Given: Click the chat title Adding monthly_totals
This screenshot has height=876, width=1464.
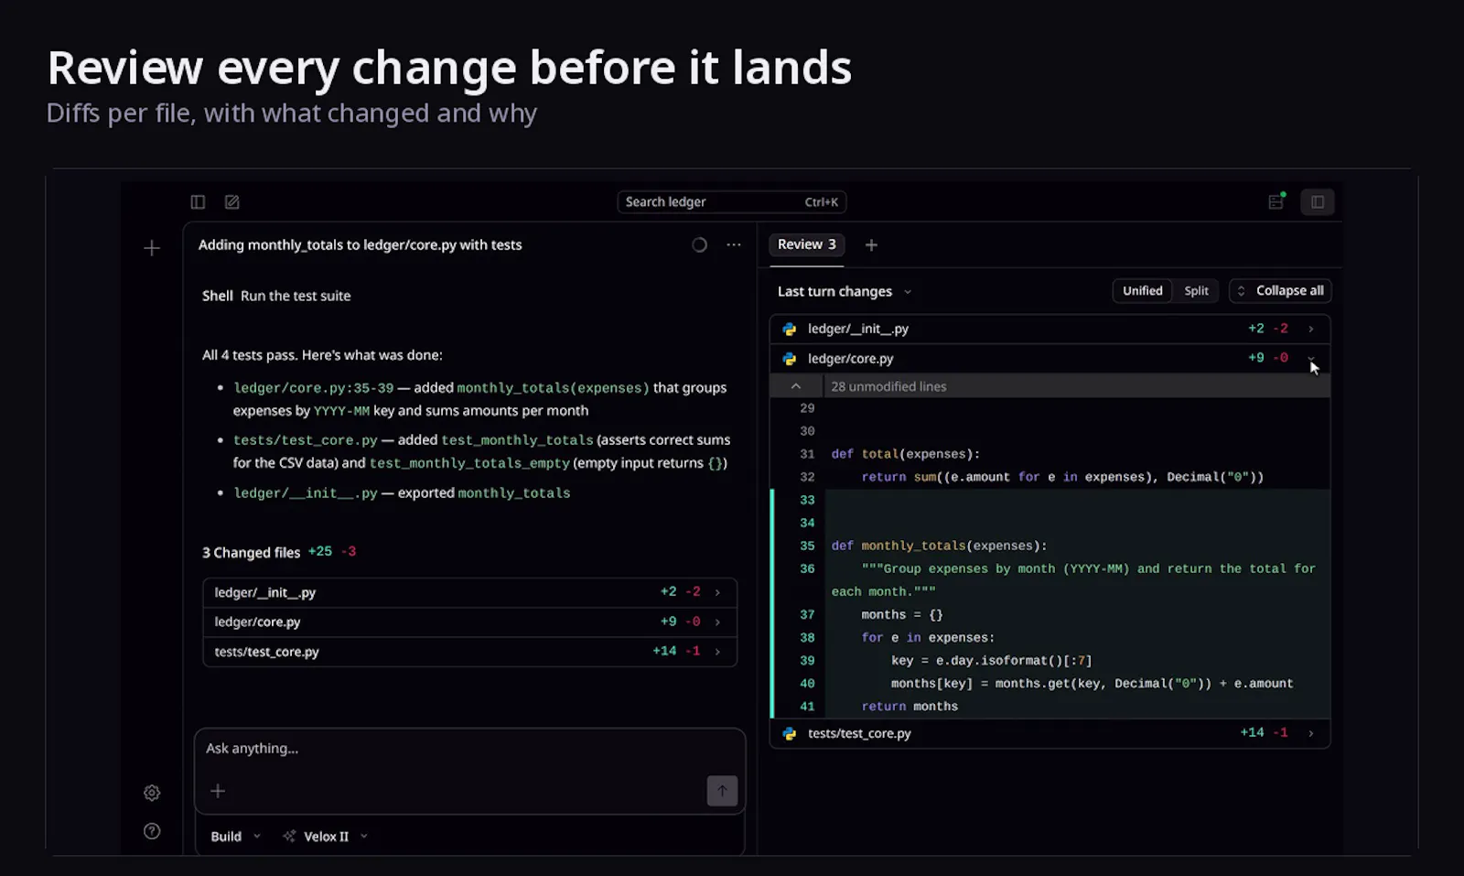Looking at the screenshot, I should click(360, 244).
